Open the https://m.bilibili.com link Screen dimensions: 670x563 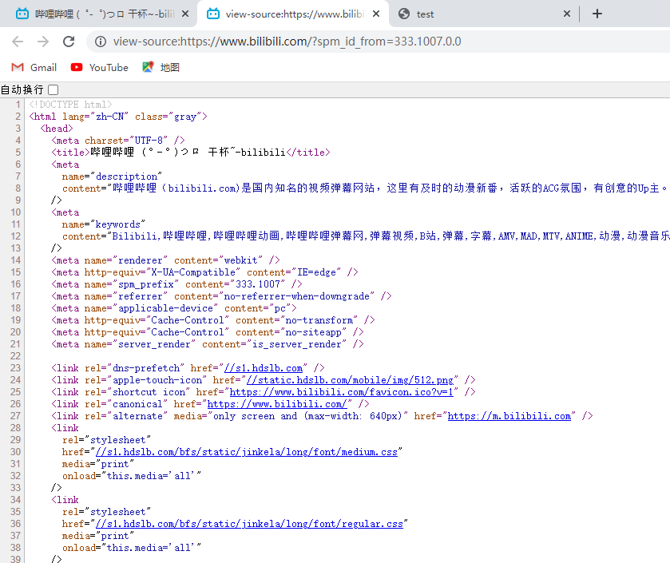click(509, 416)
